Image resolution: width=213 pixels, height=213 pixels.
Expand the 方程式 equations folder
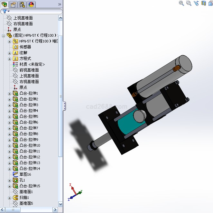(9, 59)
